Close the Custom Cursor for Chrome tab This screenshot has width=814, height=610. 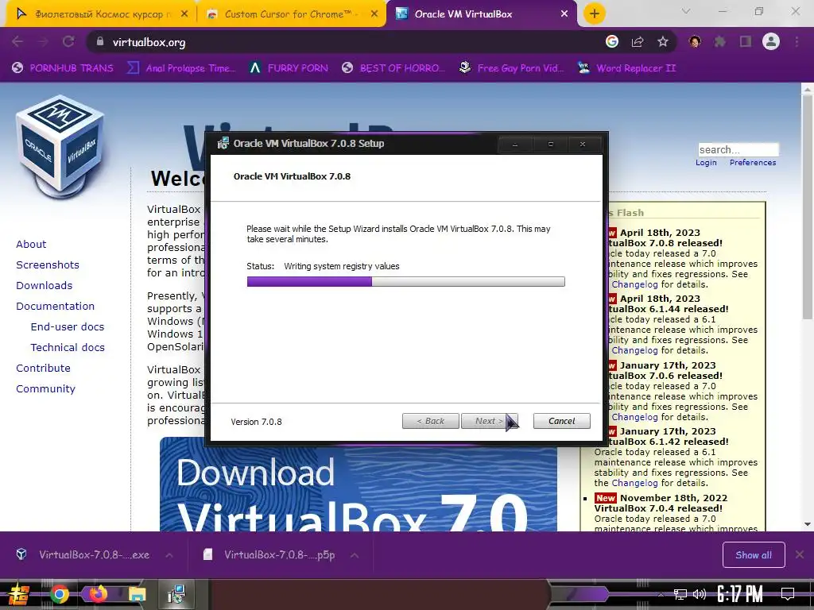374,14
